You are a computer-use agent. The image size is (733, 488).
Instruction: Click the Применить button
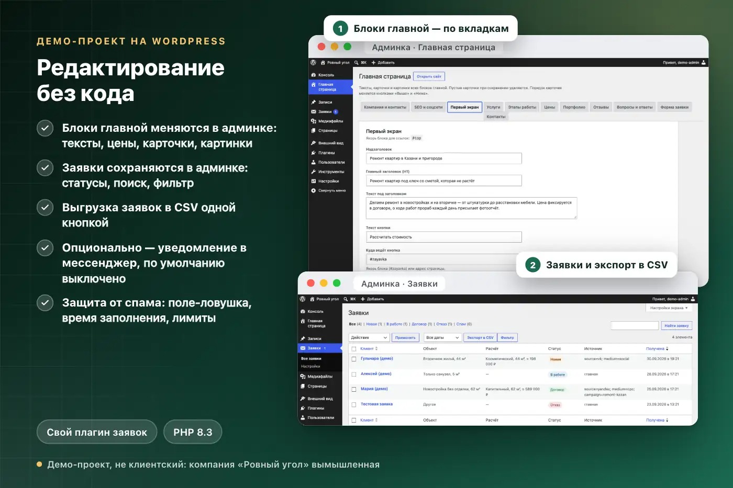(x=405, y=337)
